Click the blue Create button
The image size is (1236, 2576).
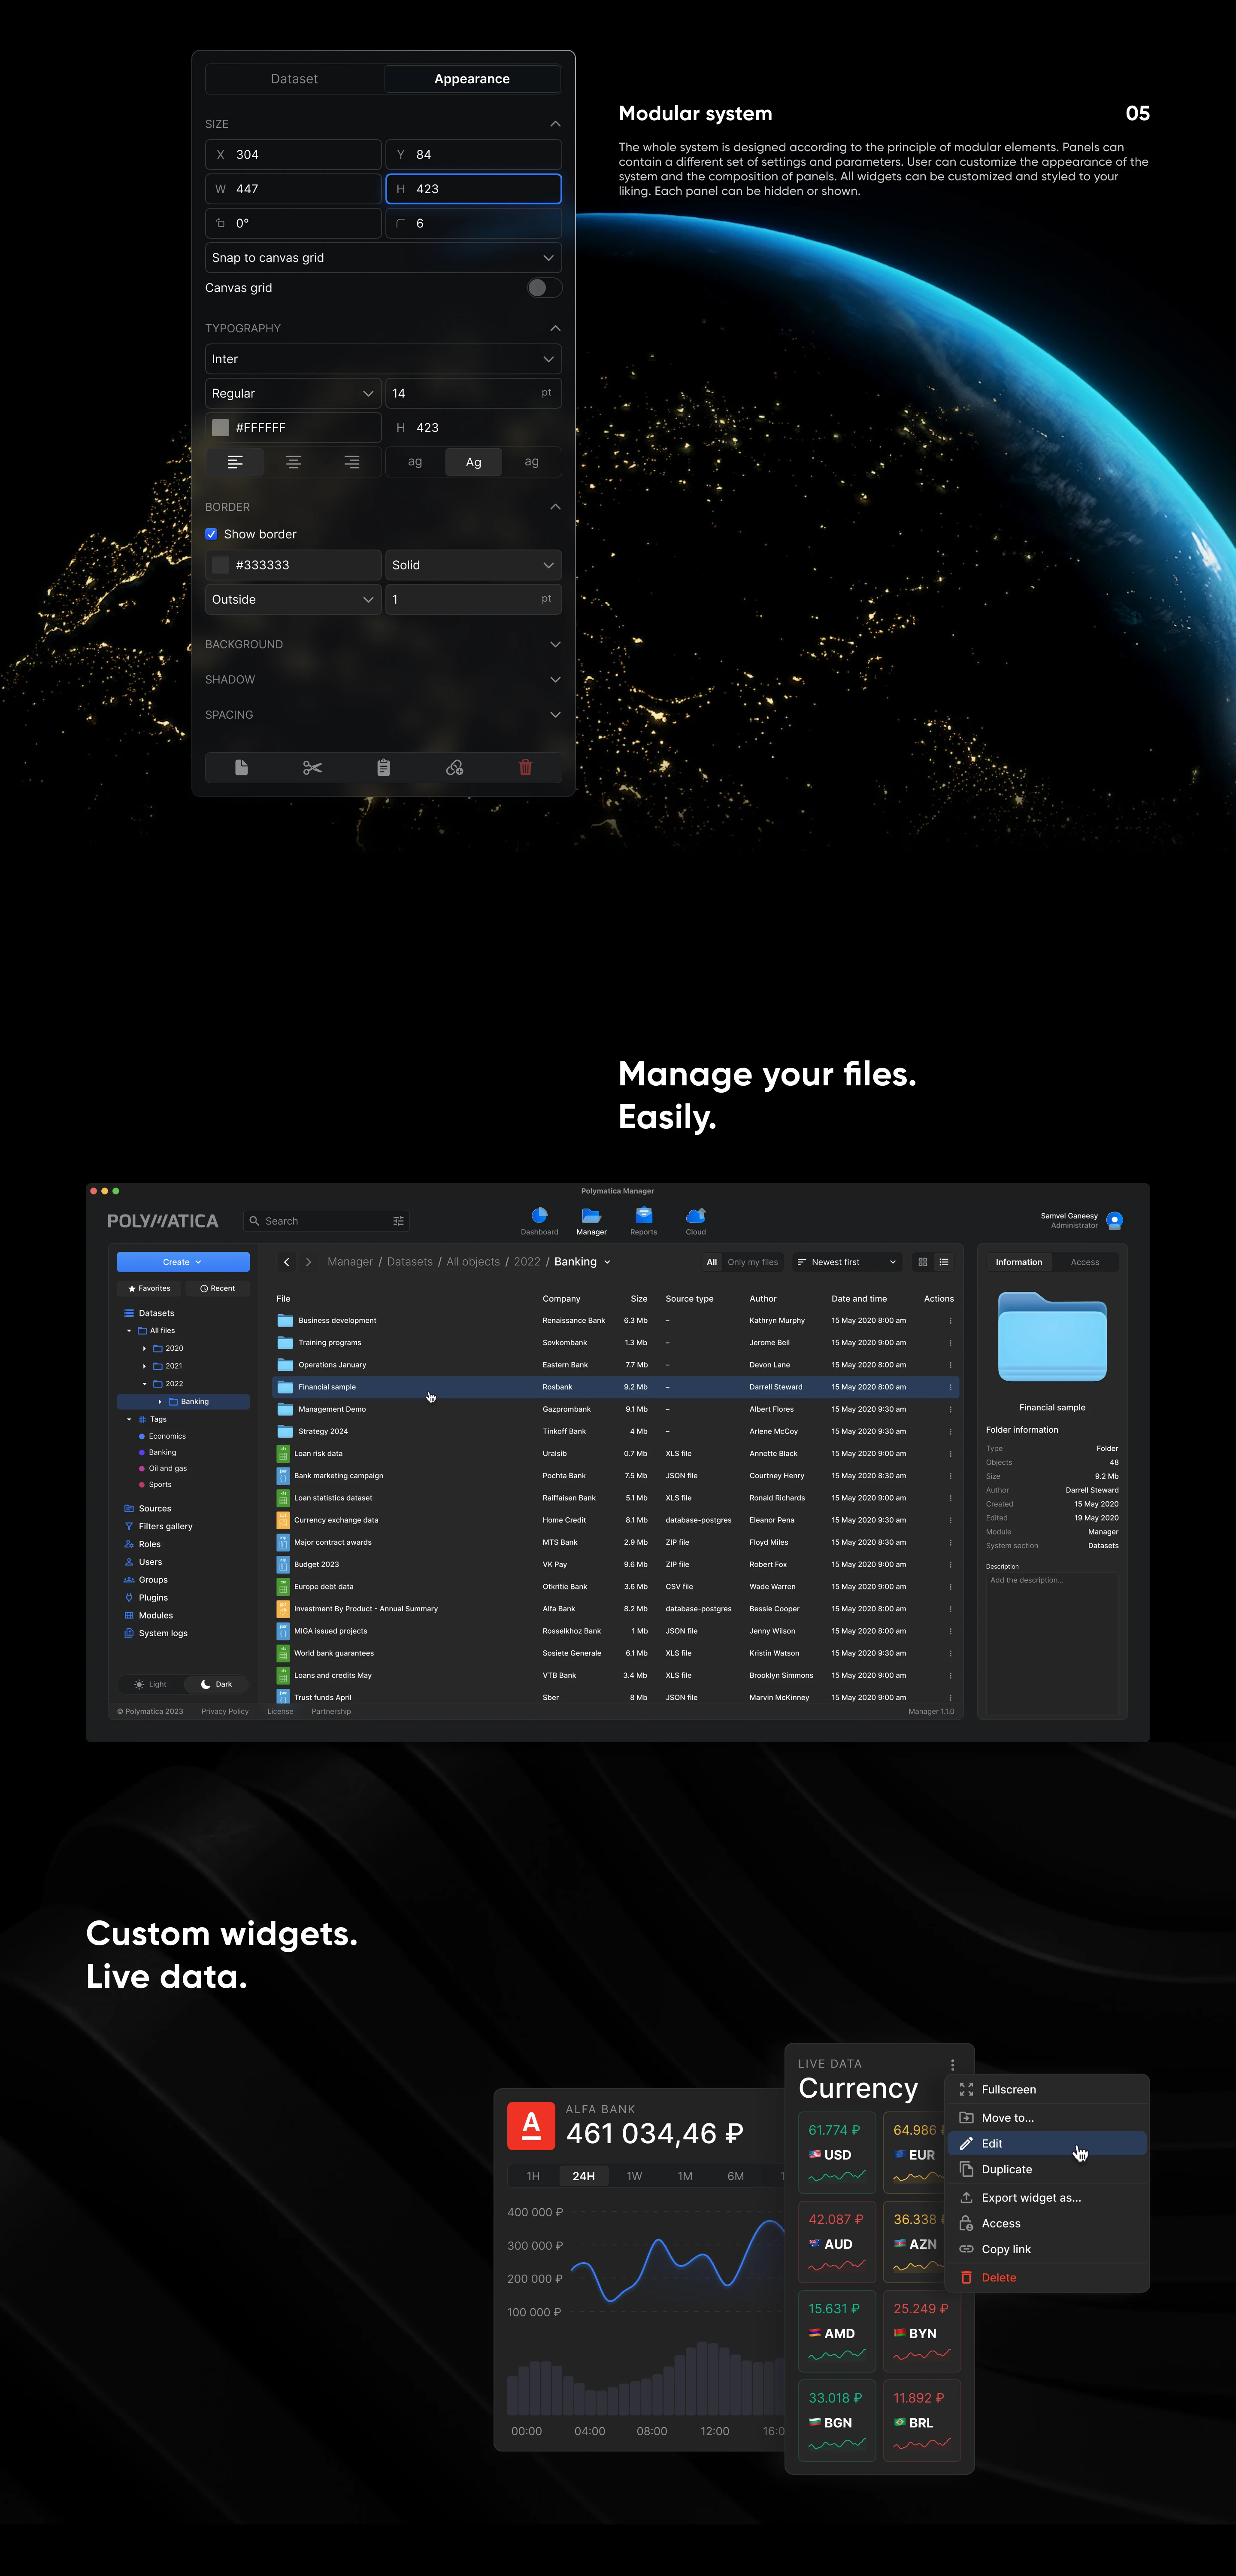click(x=183, y=1262)
